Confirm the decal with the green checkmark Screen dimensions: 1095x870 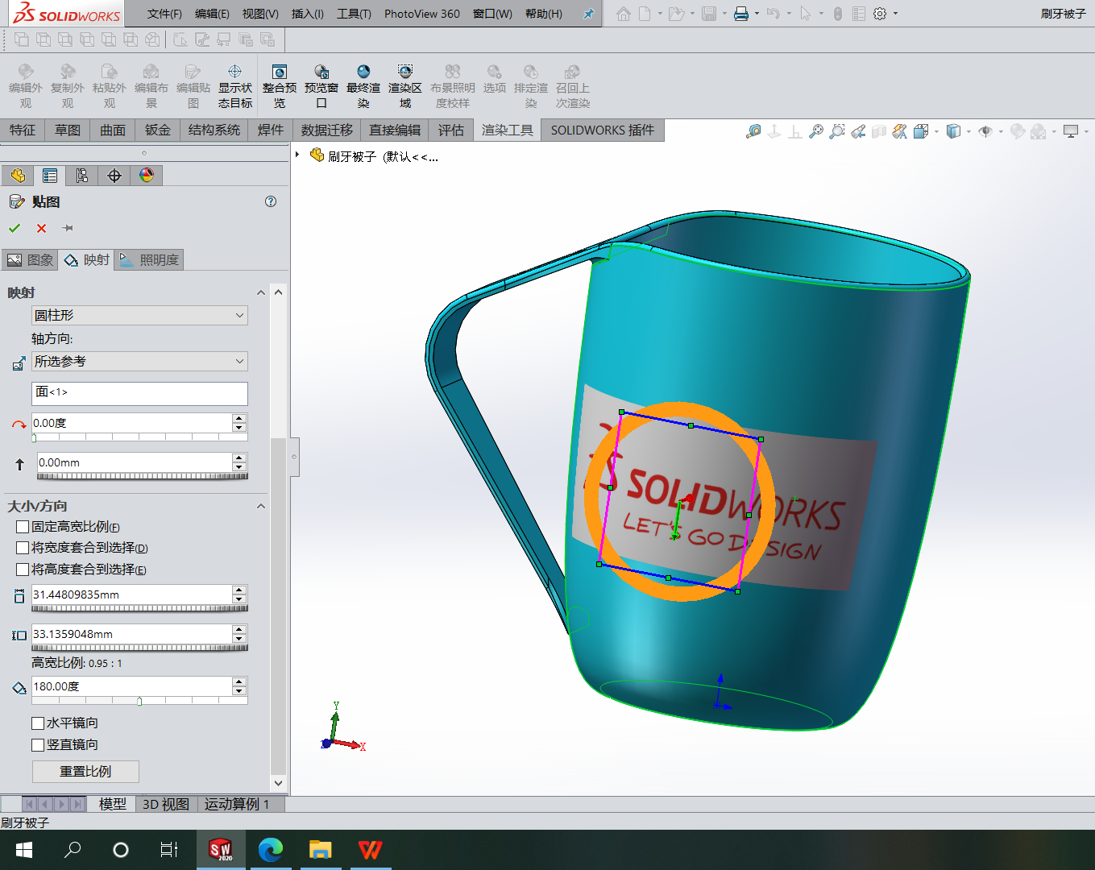15,228
